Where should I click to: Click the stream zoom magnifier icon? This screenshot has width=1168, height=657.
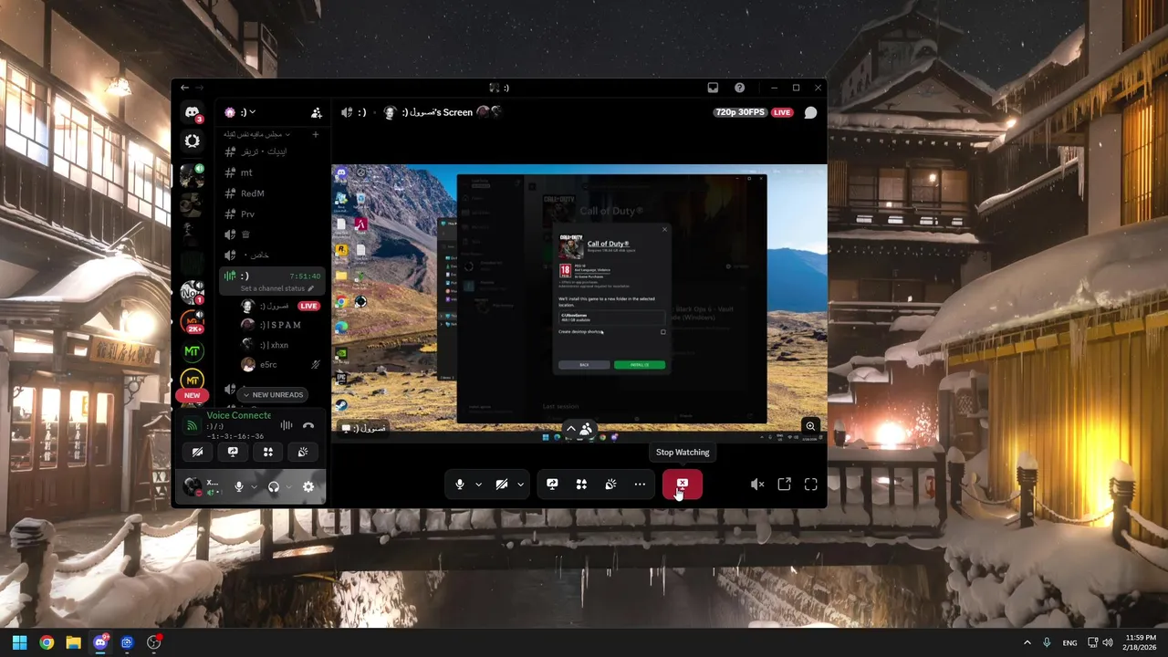coord(810,426)
